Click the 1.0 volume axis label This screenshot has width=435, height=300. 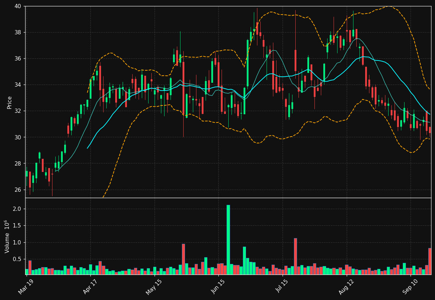(17, 242)
